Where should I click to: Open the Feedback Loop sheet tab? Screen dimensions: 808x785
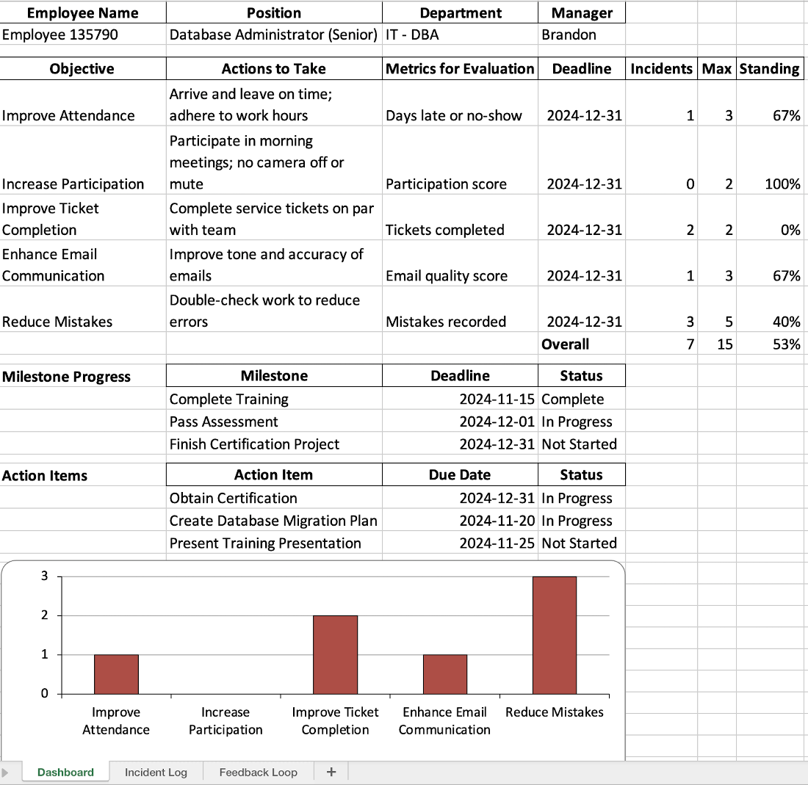pyautogui.click(x=258, y=772)
